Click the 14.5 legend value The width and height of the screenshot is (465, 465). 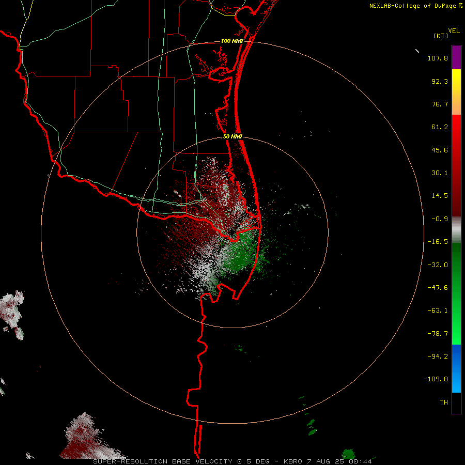tap(440, 196)
